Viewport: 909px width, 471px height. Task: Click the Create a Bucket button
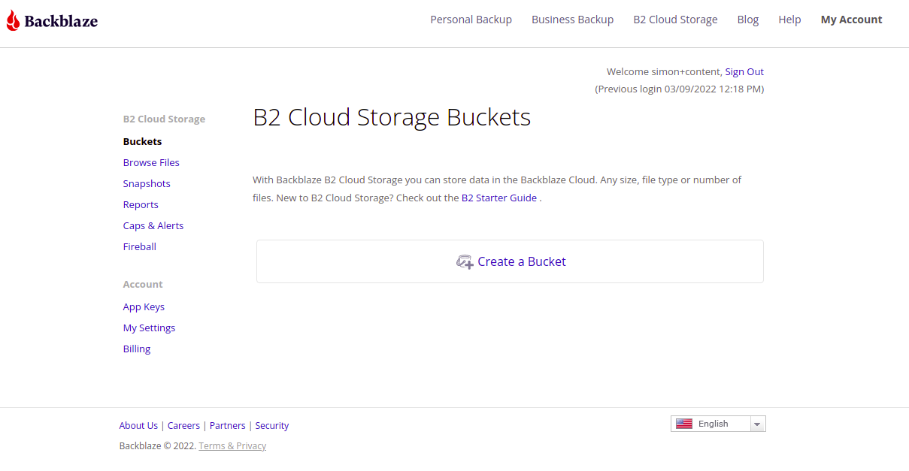[x=510, y=261]
